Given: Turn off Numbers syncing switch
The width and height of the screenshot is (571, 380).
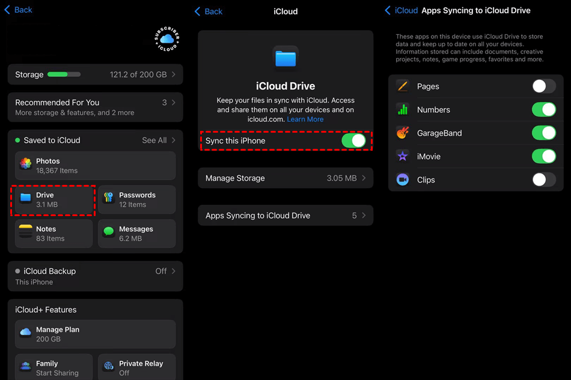Looking at the screenshot, I should pos(544,109).
